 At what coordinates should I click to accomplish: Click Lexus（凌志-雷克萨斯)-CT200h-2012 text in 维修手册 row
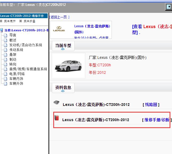[x=96, y=120]
